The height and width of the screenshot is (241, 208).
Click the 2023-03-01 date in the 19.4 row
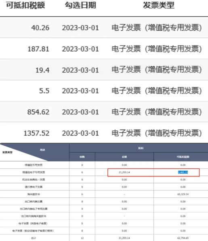click(x=80, y=70)
